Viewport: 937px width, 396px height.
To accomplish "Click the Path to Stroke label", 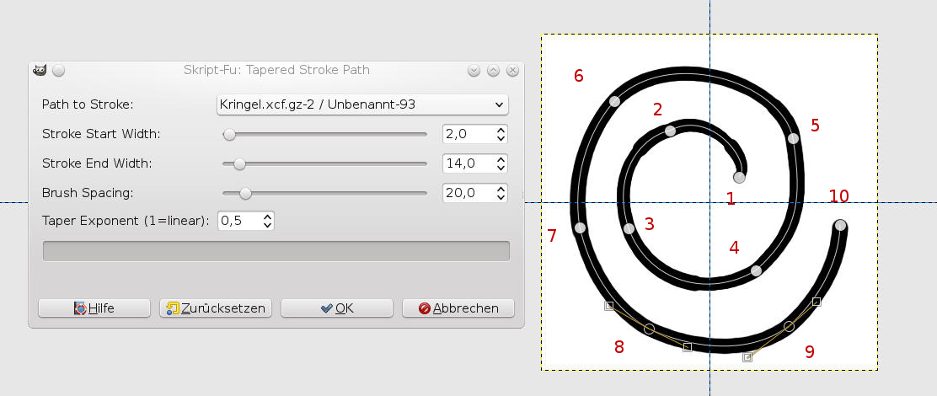I will [x=88, y=104].
